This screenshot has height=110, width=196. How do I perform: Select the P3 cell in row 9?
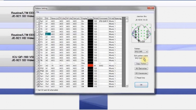pyautogui.click(x=42, y=42)
